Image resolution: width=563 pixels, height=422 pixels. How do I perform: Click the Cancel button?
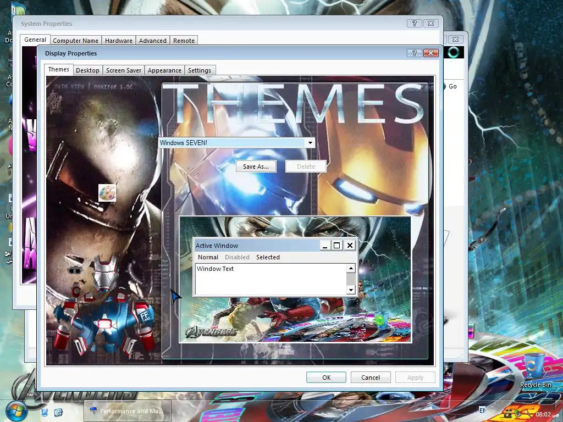[371, 377]
